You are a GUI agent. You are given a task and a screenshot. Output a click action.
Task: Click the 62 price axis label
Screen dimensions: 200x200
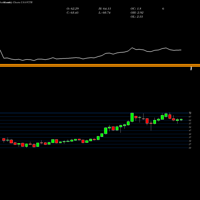(190, 120)
